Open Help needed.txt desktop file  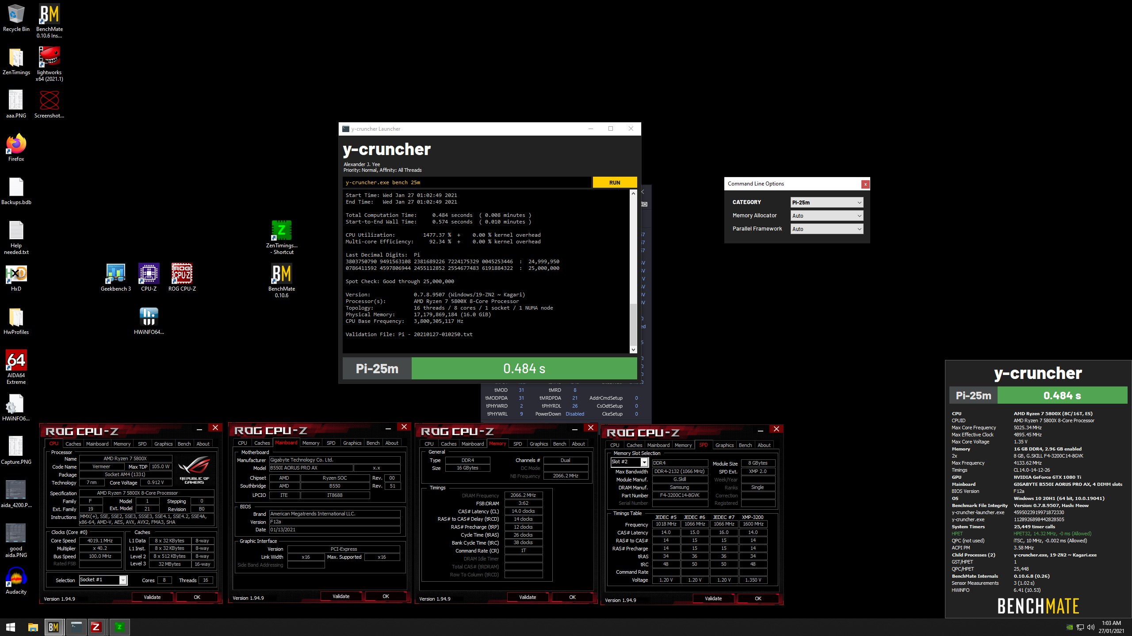click(x=16, y=238)
